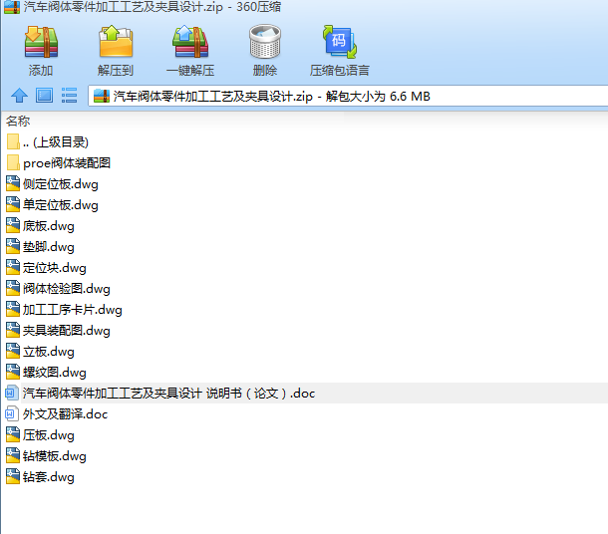Click the dwg icon beside 加工工序卡片.dwg
The height and width of the screenshot is (534, 608).
13,309
